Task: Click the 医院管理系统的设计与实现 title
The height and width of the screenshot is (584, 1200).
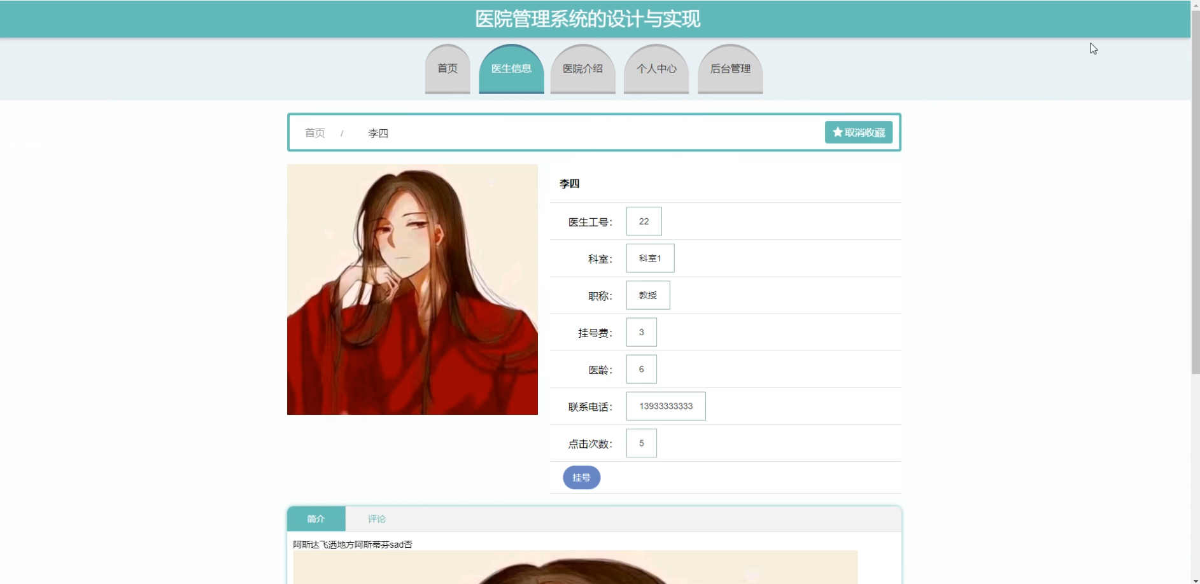Action: [x=588, y=19]
